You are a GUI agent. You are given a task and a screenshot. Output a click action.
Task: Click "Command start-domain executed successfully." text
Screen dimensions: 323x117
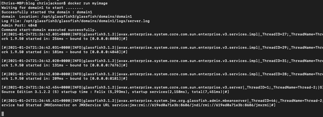[x=49, y=30]
